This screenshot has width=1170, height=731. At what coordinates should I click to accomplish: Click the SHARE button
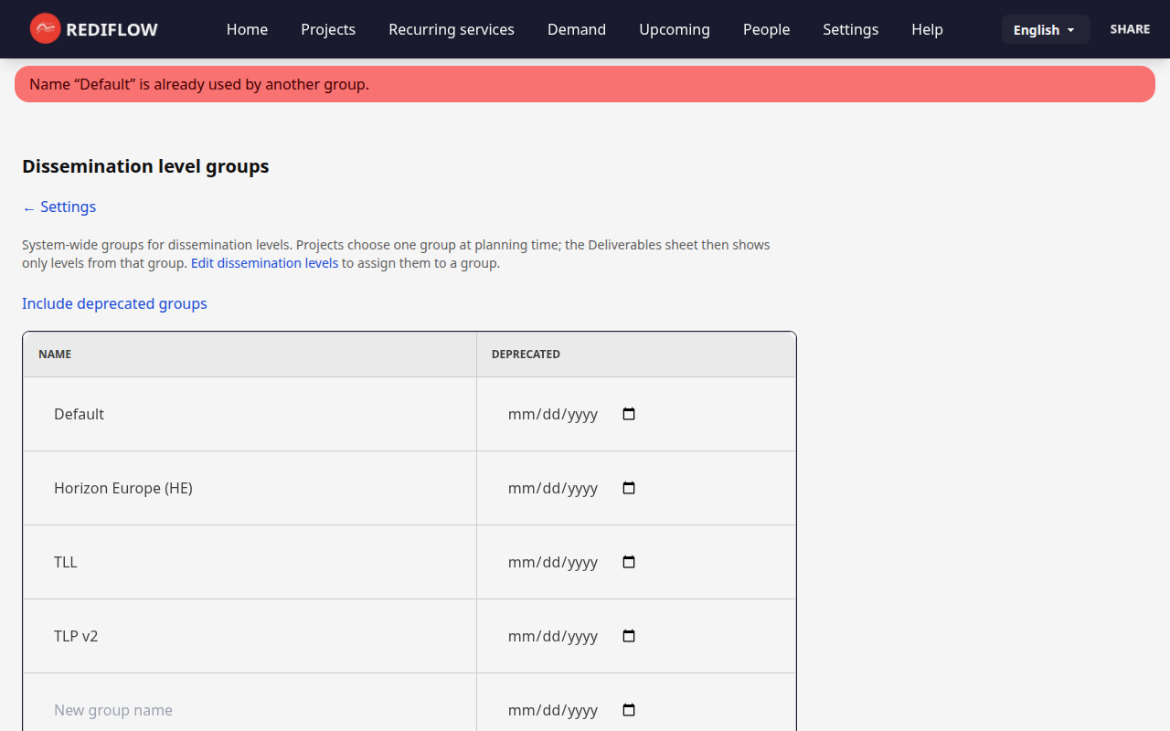pyautogui.click(x=1130, y=28)
